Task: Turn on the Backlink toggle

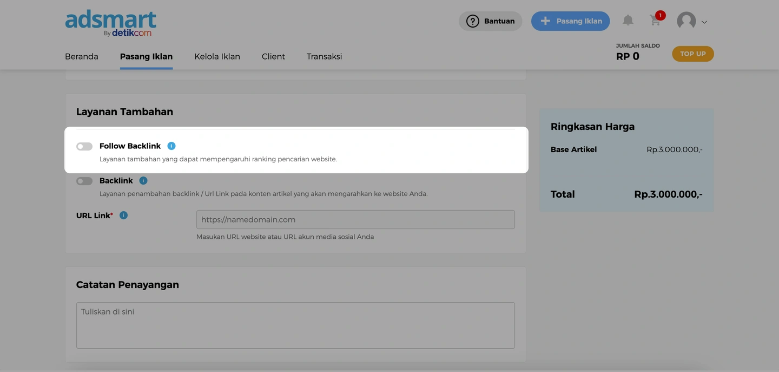Action: click(x=84, y=181)
